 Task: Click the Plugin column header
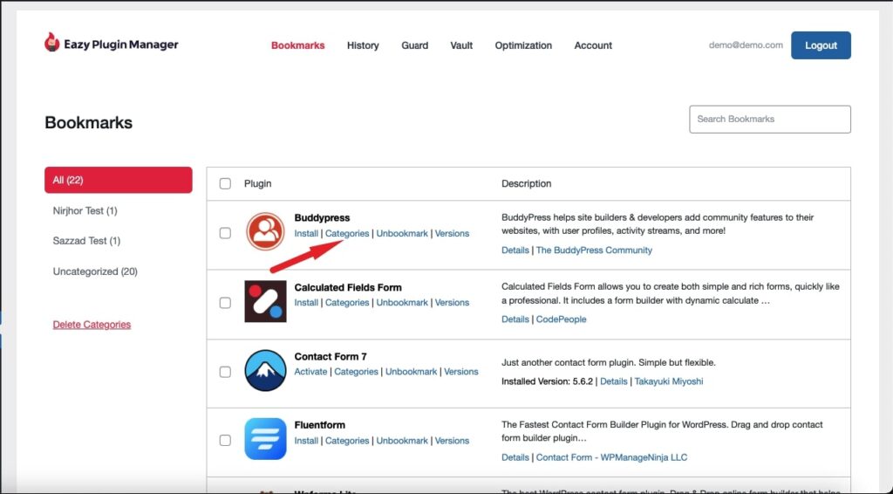coord(257,183)
